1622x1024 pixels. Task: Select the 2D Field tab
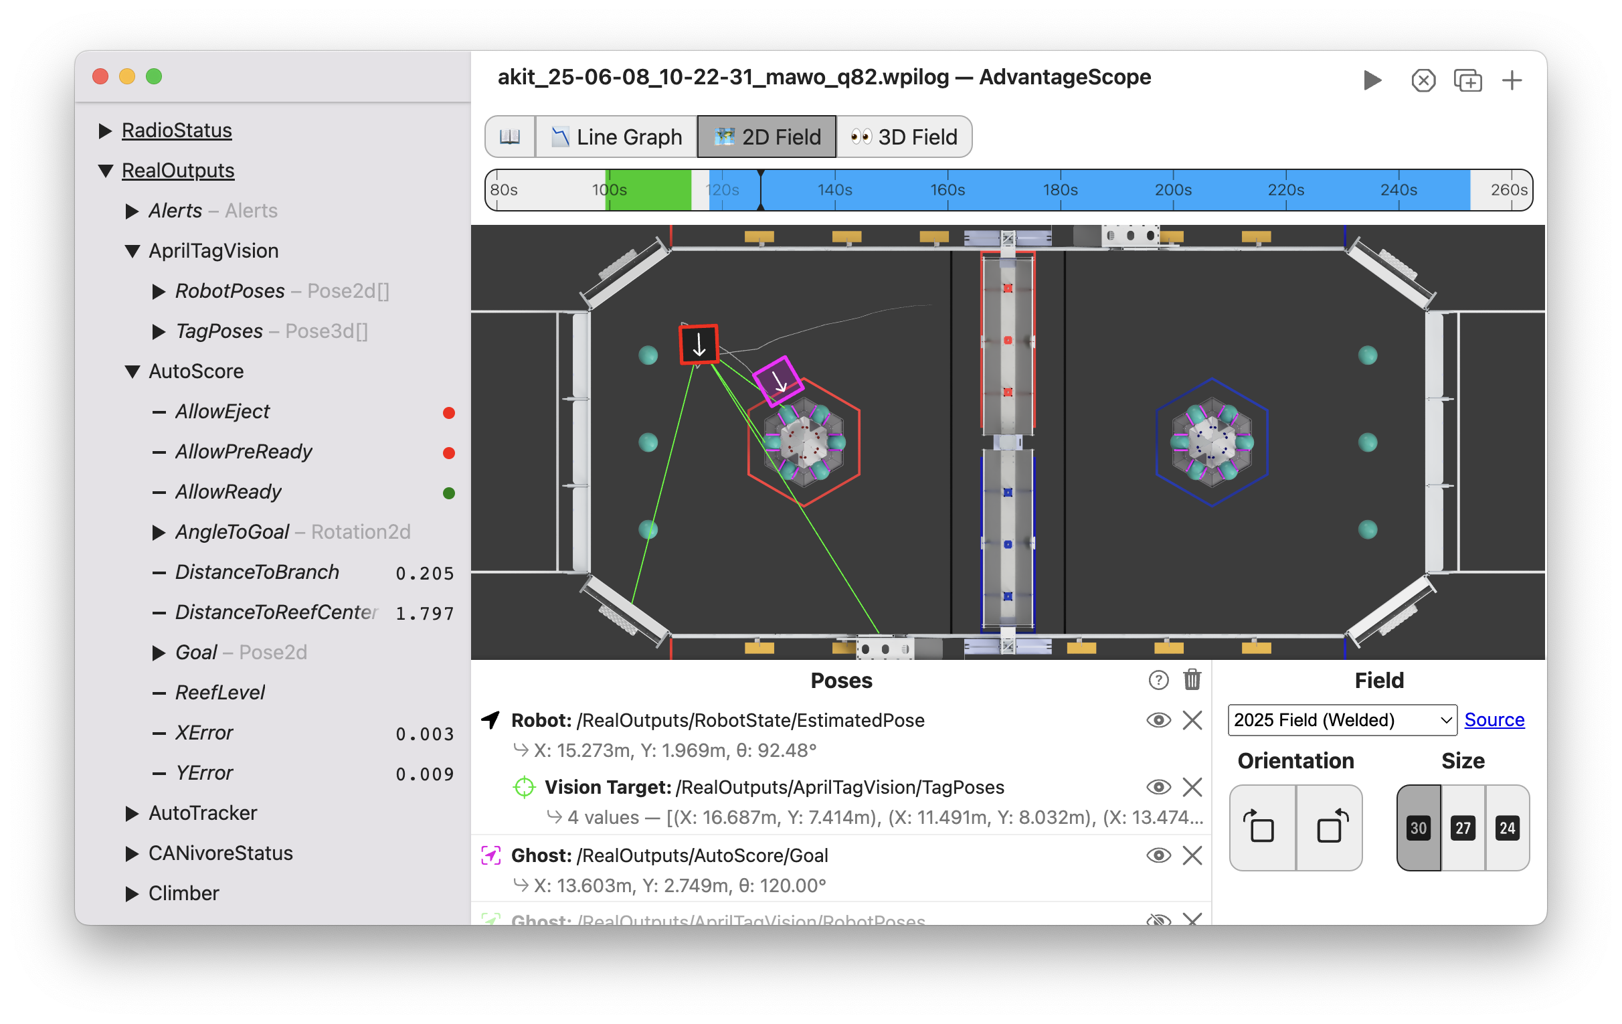(768, 137)
